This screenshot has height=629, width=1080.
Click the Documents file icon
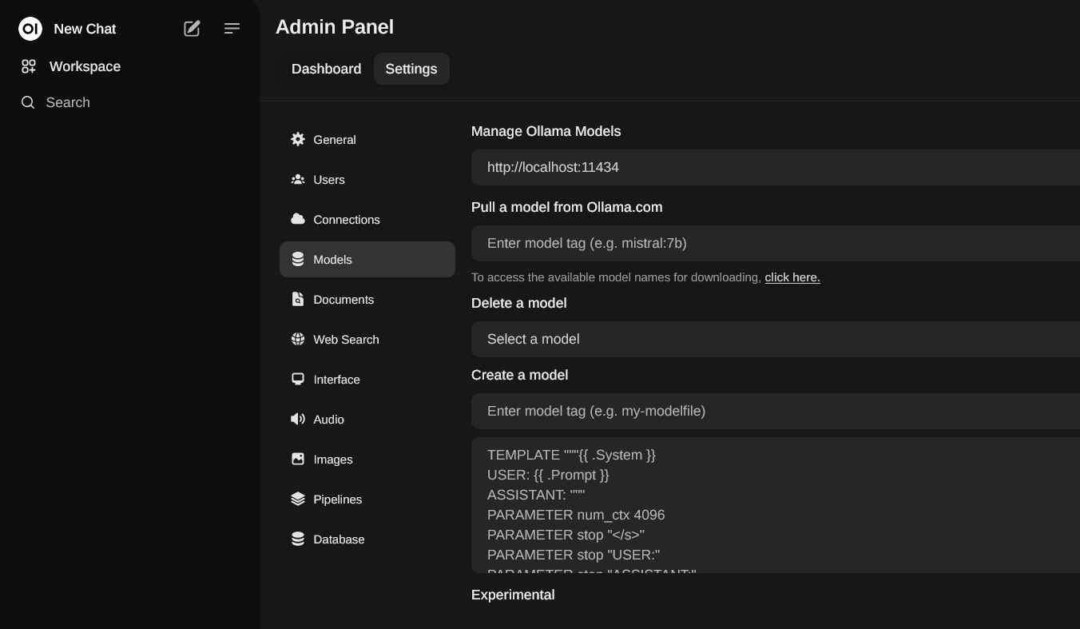298,299
